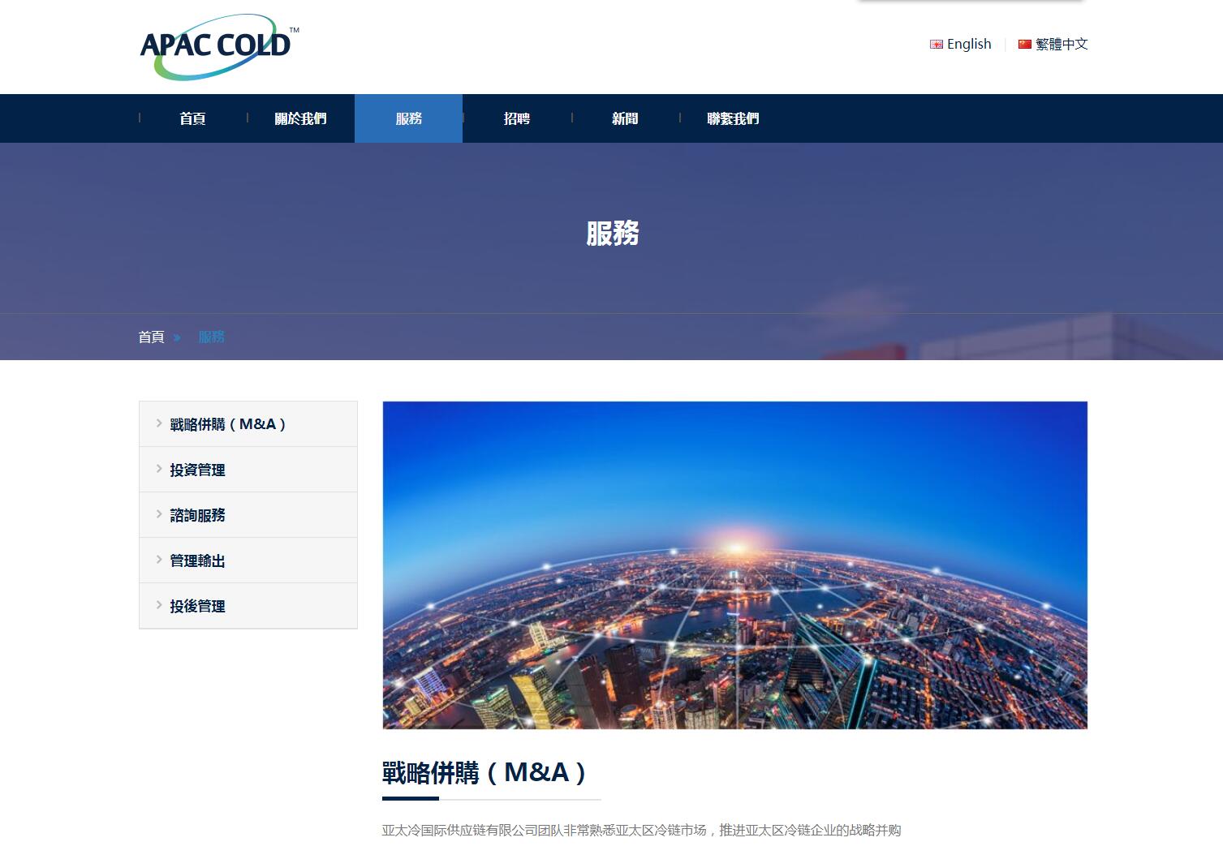1223x859 pixels.
Task: Select 諮詢服務 in the sidebar
Action: pos(248,515)
